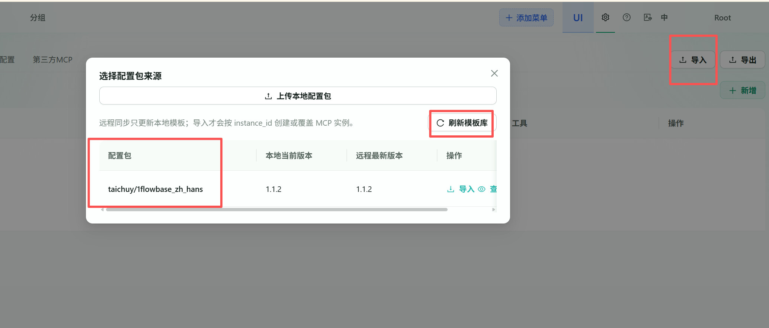Select the UI tab in header
This screenshot has width=769, height=328.
578,17
